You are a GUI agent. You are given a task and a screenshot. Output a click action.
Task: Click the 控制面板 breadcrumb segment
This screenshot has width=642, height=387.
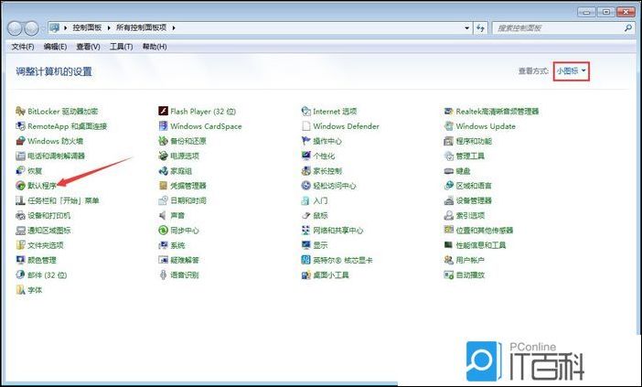pyautogui.click(x=87, y=27)
